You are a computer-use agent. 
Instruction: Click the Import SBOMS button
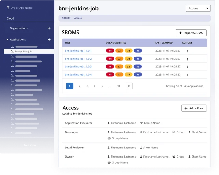pos(191,33)
